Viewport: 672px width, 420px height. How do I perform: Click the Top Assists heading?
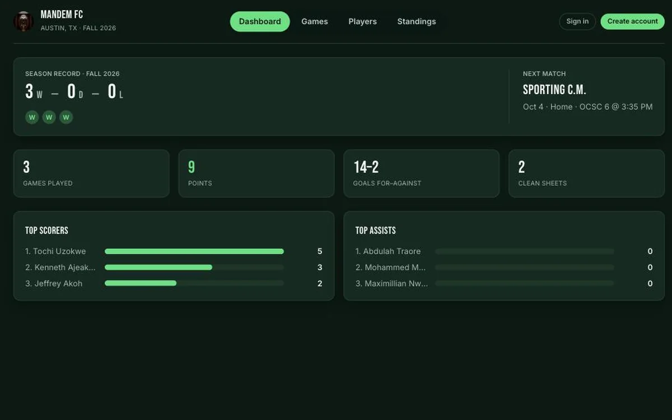click(376, 231)
